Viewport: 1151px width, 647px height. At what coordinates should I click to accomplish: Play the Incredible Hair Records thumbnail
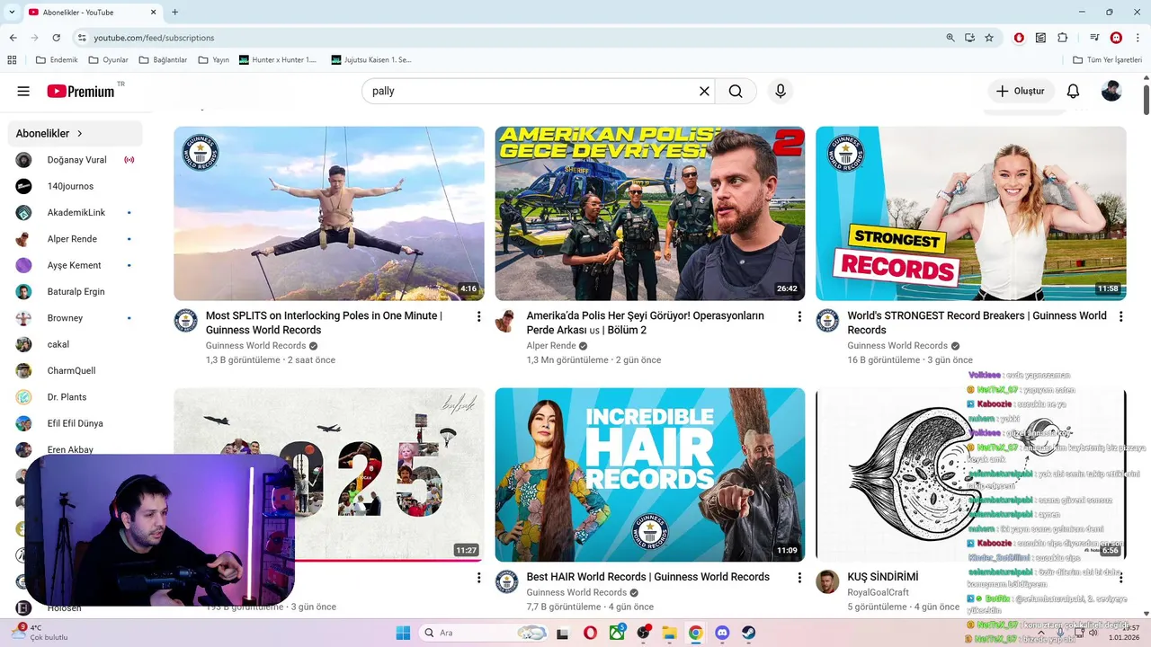(x=649, y=474)
